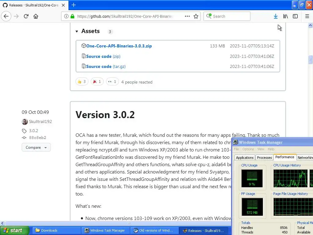The height and width of the screenshot is (235, 313).
Task: Click the Page File Usage History graph
Action: 293,207
